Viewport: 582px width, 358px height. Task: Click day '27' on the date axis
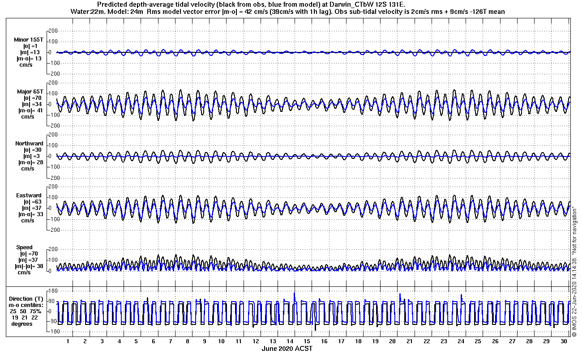tap(512, 341)
